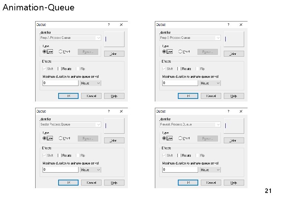The image size is (289, 200).
Task: Confirm Prep B Process Queue dialog with OK
Action: point(188,96)
